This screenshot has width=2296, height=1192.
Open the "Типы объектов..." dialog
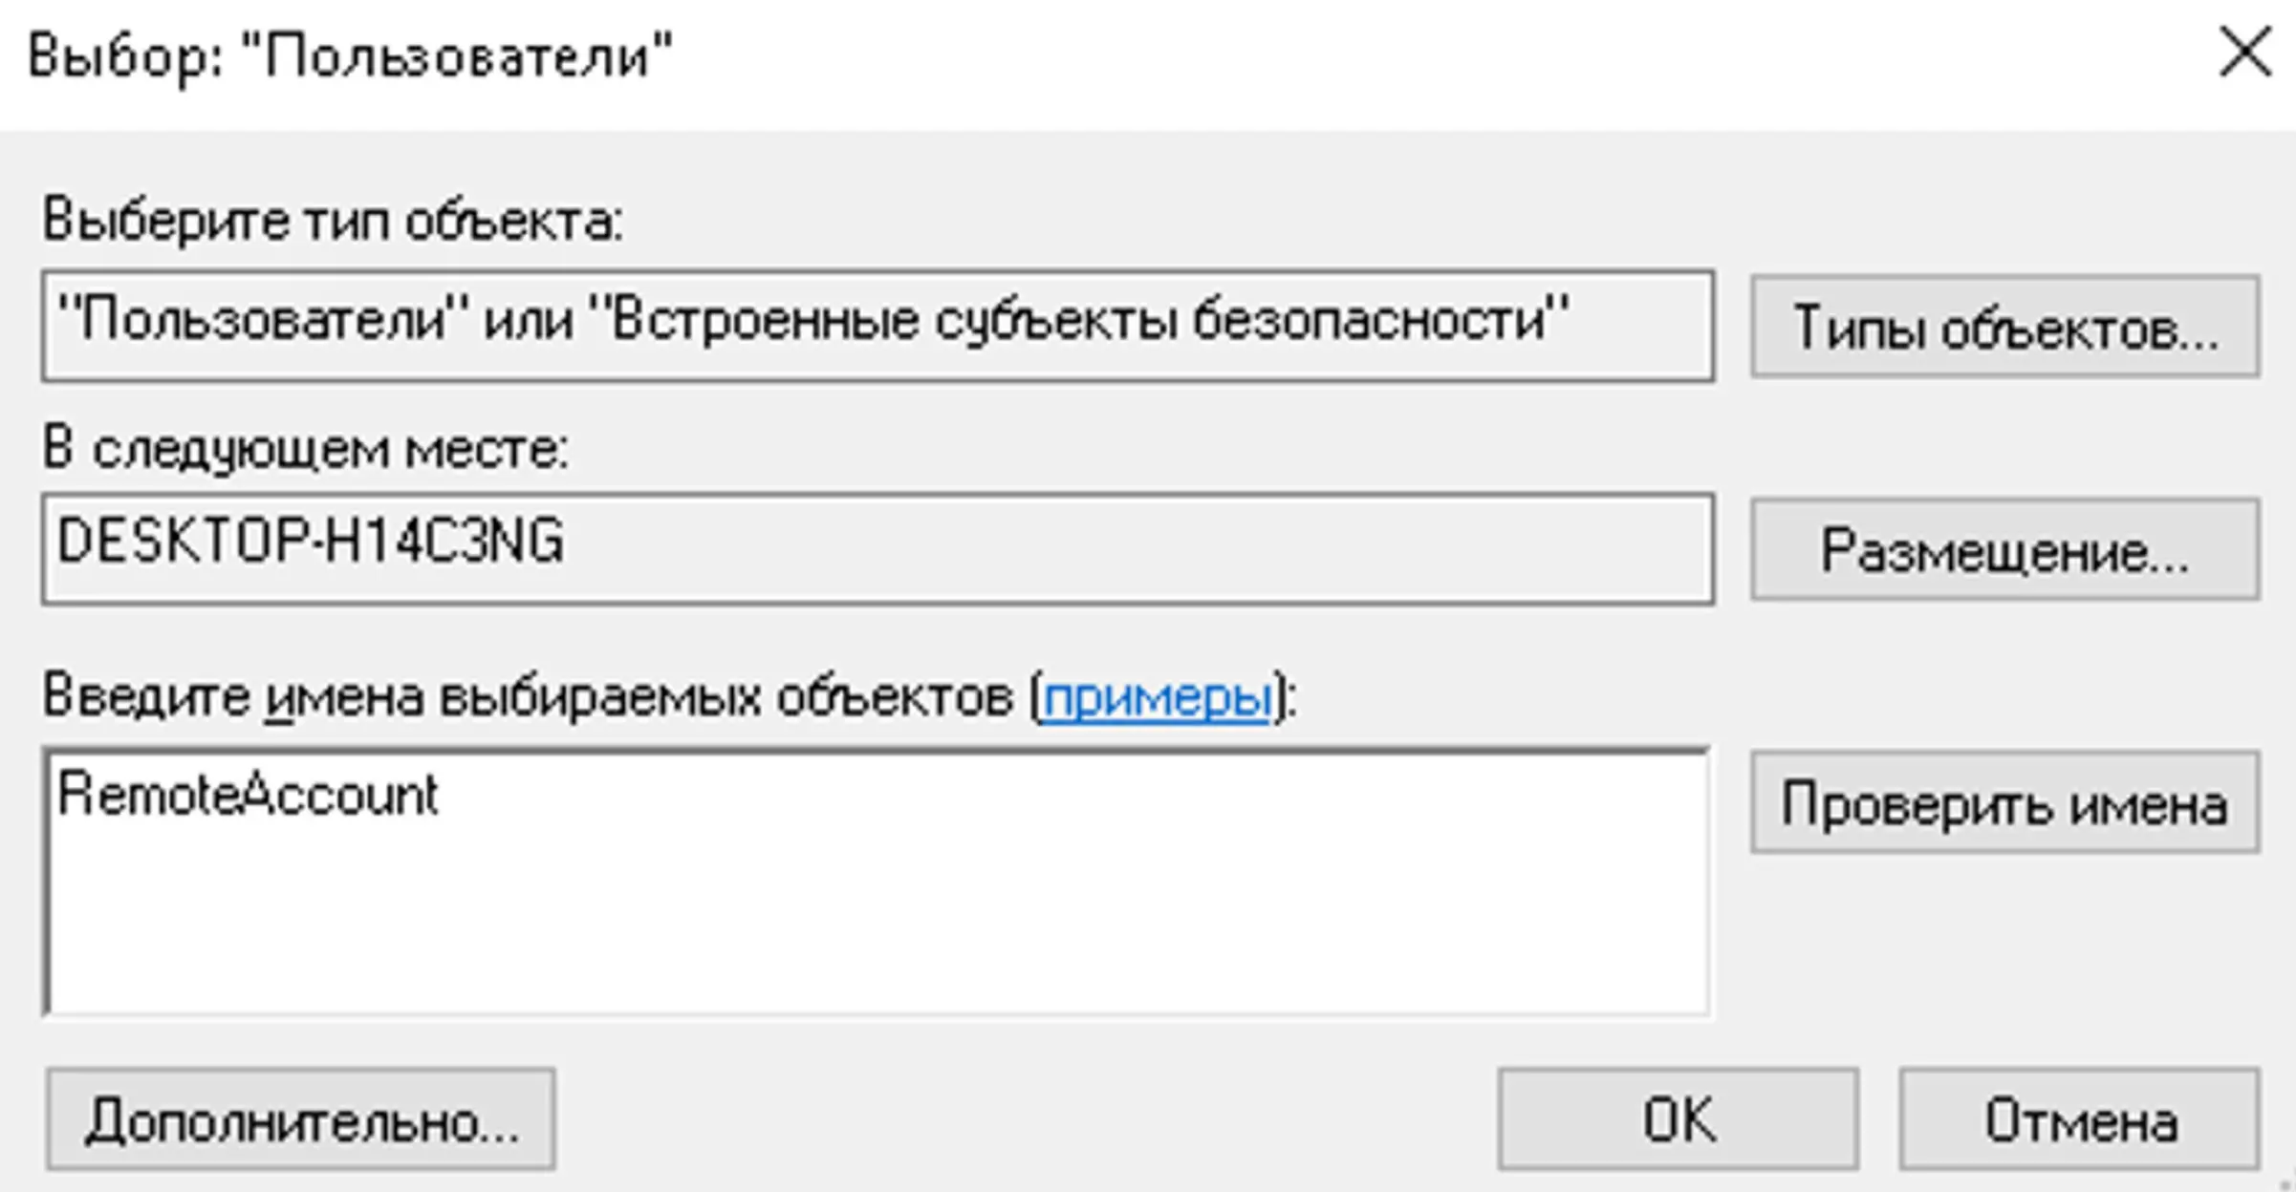pos(2004,327)
